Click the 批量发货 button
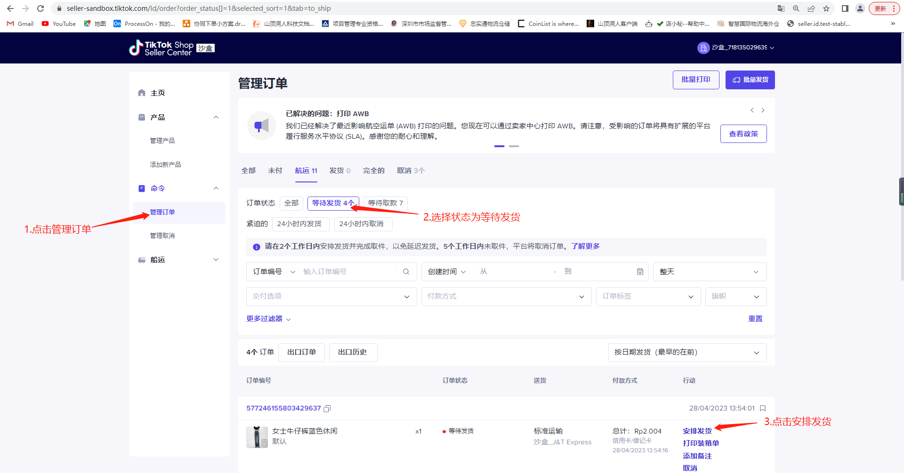This screenshot has width=904, height=473. click(750, 80)
